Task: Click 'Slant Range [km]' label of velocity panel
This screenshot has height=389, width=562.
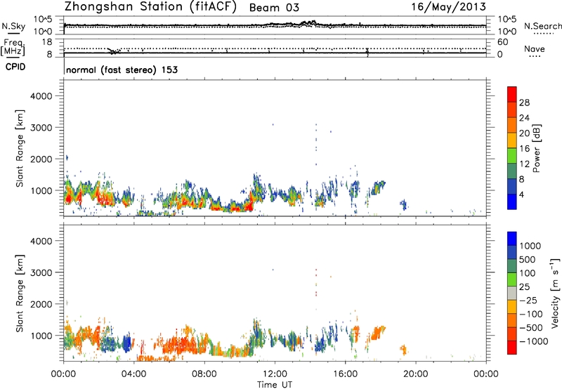Action: coord(20,294)
